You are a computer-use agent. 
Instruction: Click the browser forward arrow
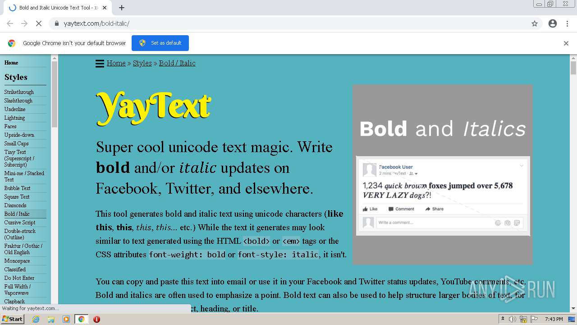coord(24,23)
